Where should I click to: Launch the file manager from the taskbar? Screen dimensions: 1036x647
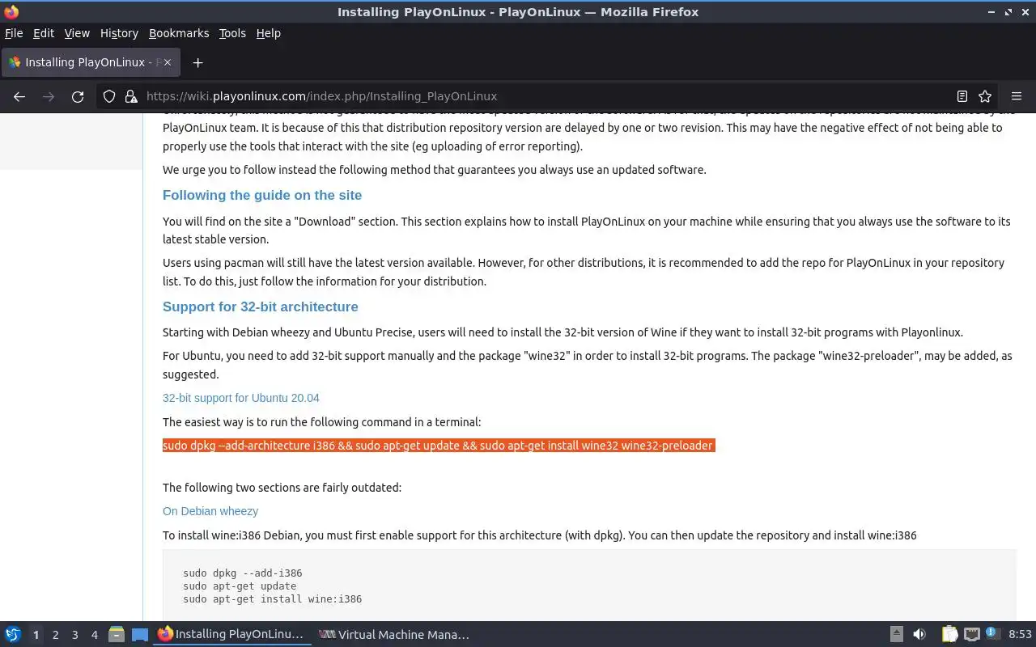click(x=116, y=634)
